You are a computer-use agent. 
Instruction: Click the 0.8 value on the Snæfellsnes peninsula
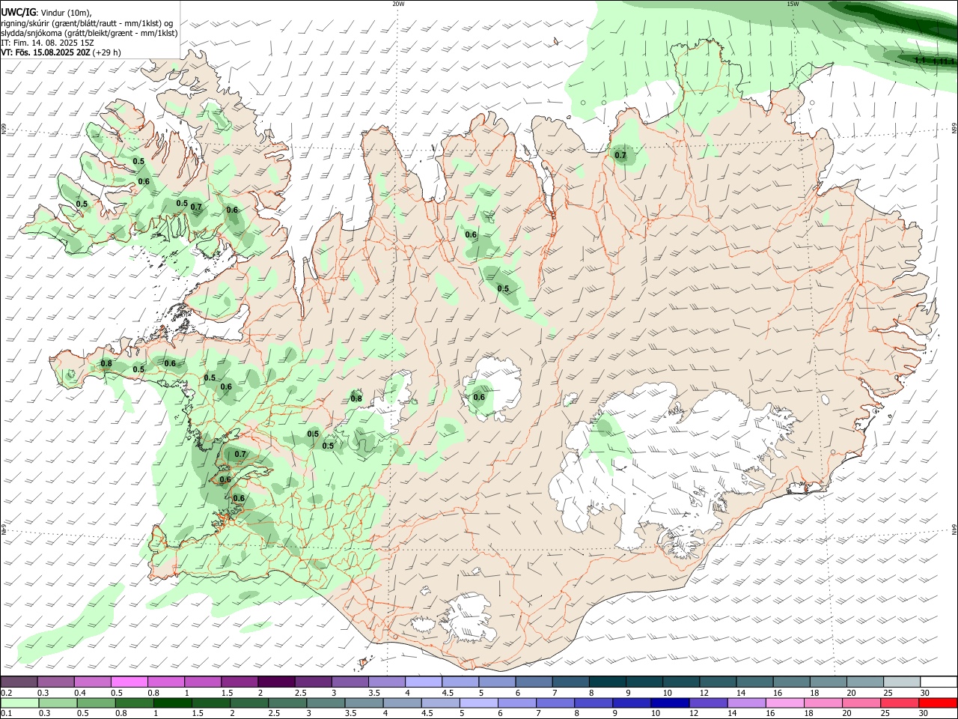point(106,364)
